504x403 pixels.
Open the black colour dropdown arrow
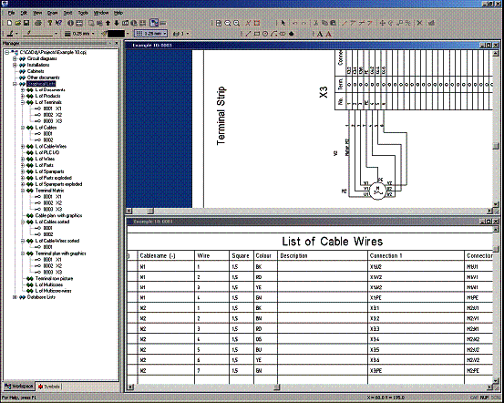[128, 34]
